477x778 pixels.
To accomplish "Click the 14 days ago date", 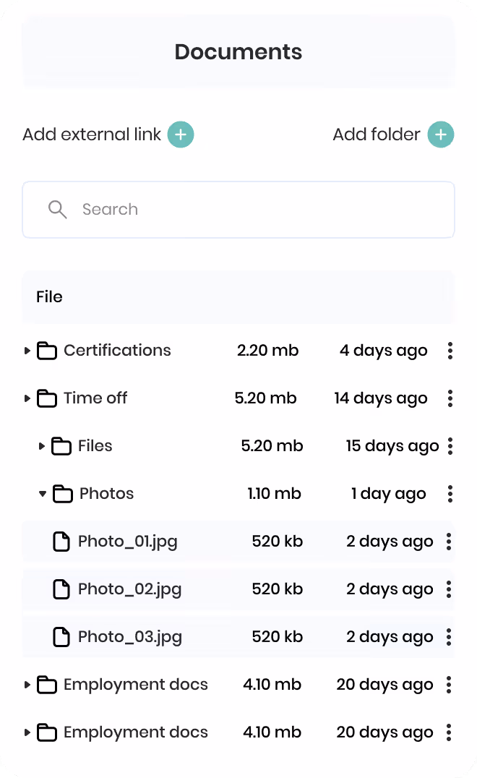I will pyautogui.click(x=381, y=398).
